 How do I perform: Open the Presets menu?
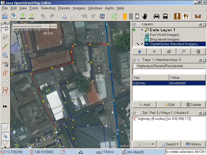tap(64, 8)
